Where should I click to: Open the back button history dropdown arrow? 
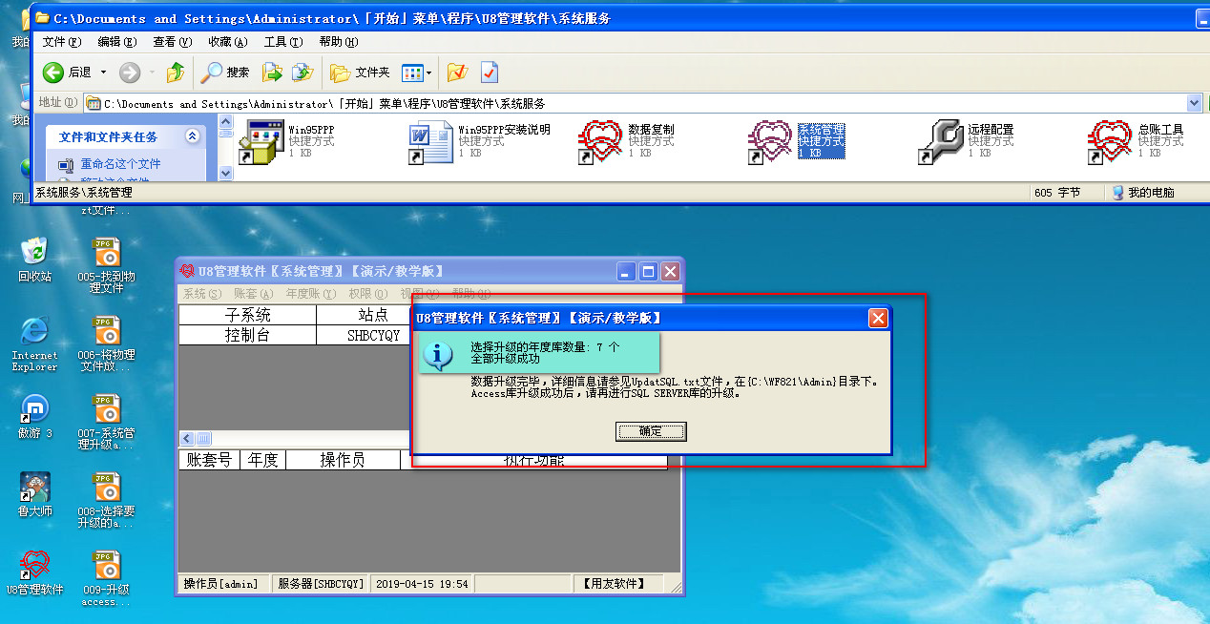pyautogui.click(x=104, y=73)
